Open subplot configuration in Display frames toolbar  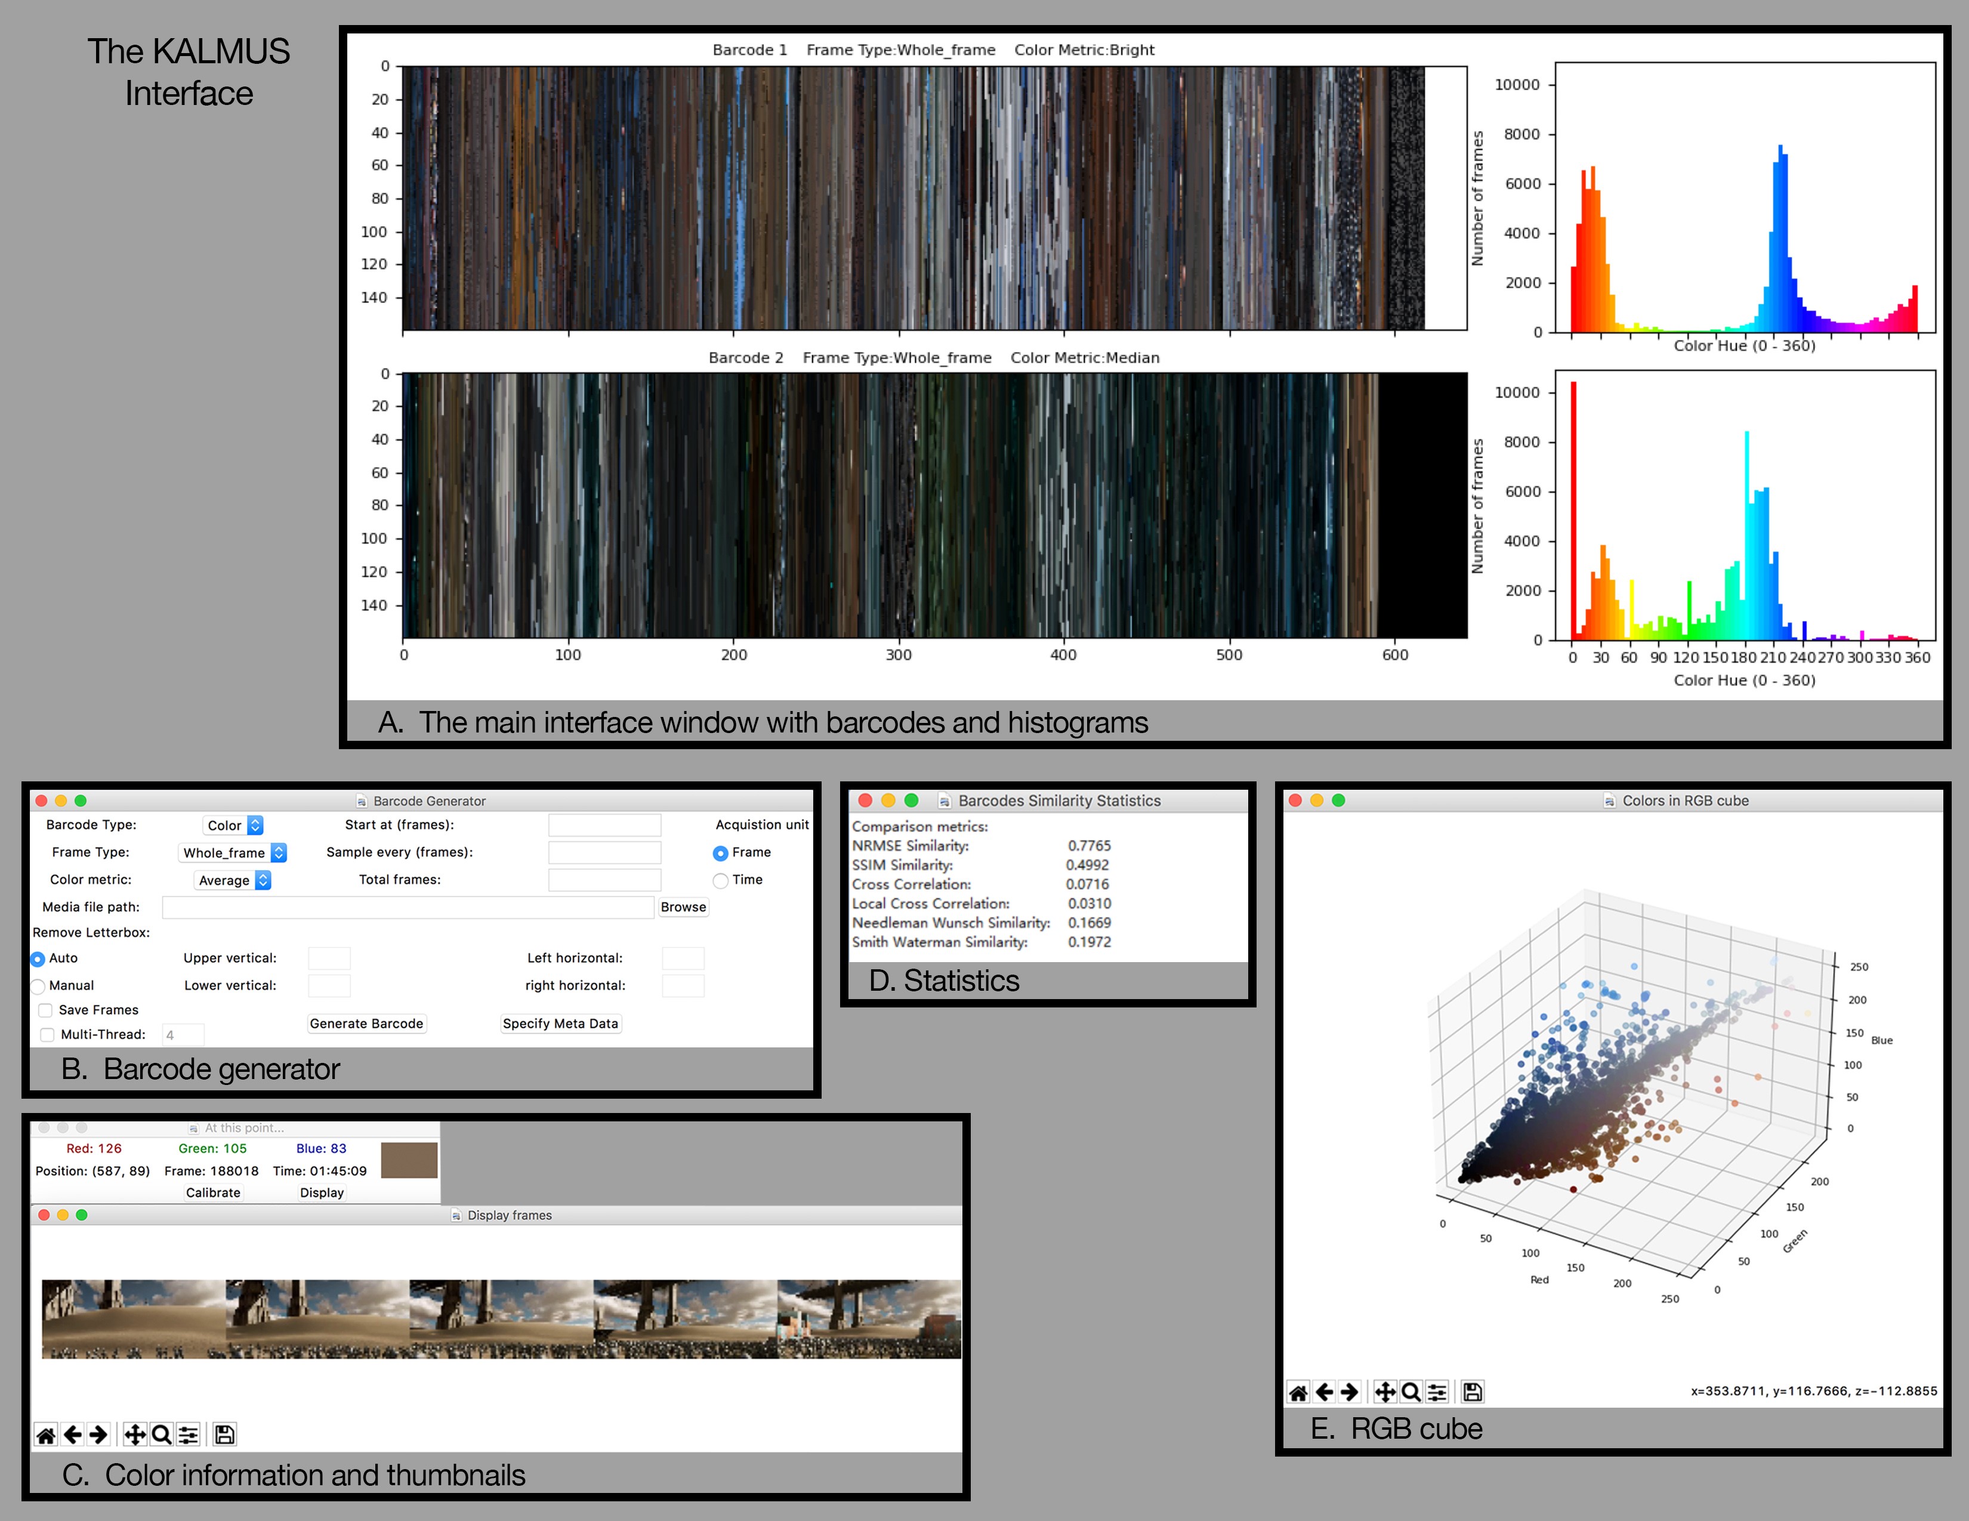pyautogui.click(x=187, y=1435)
